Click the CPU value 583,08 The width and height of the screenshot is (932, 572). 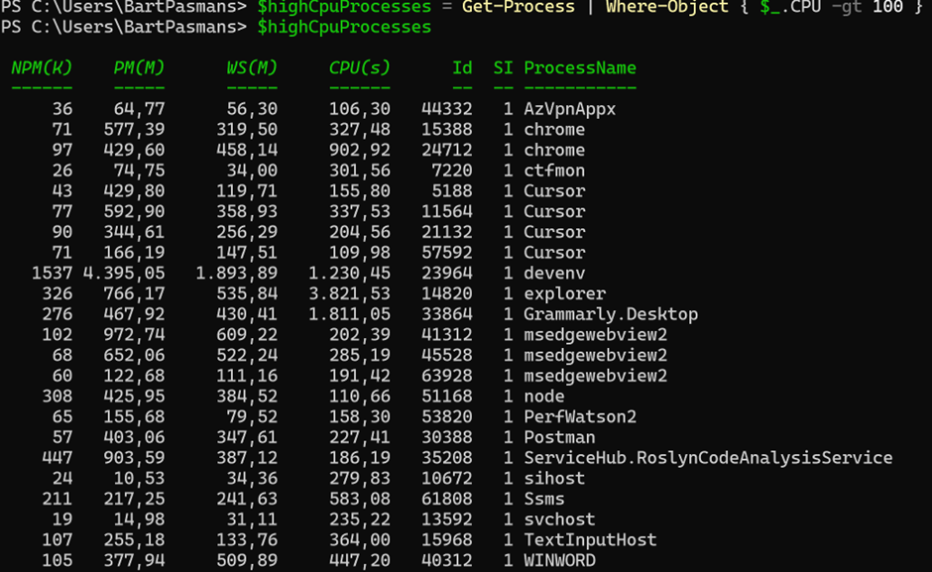[x=360, y=499]
